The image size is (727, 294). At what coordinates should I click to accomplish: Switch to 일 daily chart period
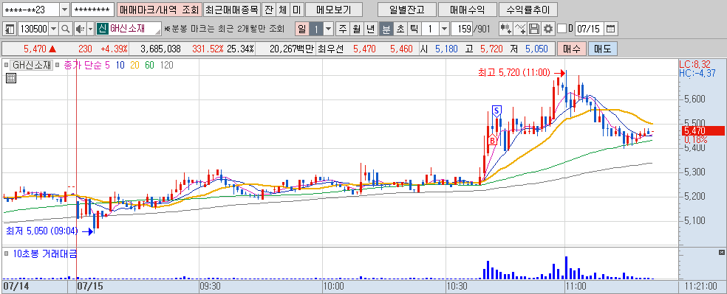(301, 29)
